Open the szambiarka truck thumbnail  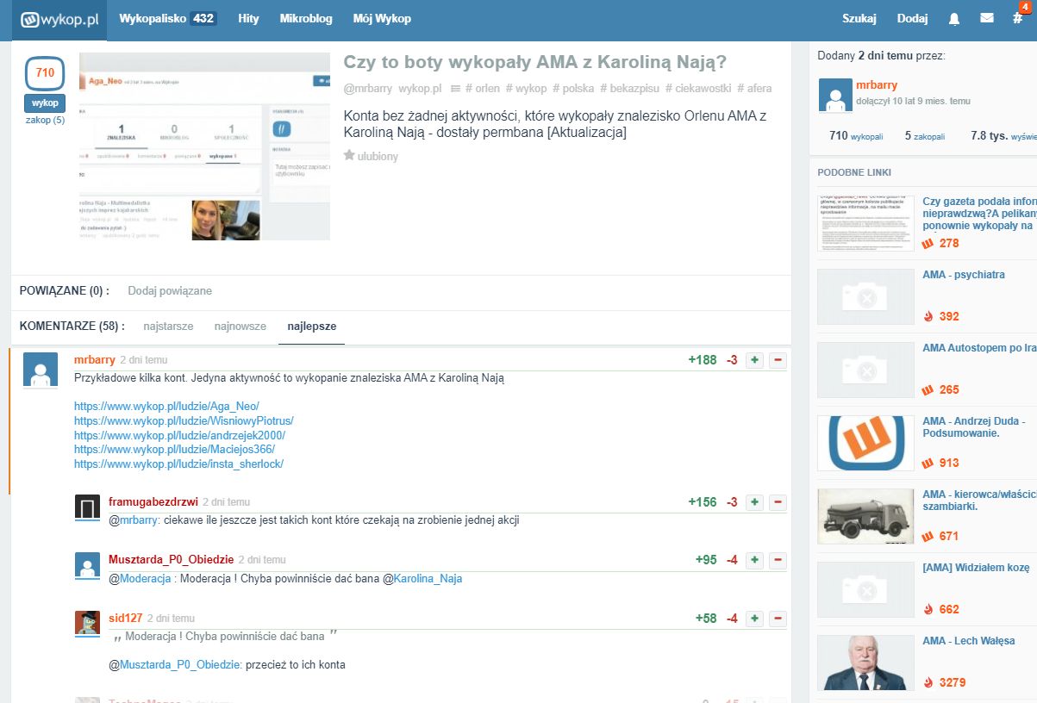pos(865,517)
